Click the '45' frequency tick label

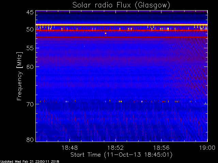pyautogui.click(x=30, y=13)
